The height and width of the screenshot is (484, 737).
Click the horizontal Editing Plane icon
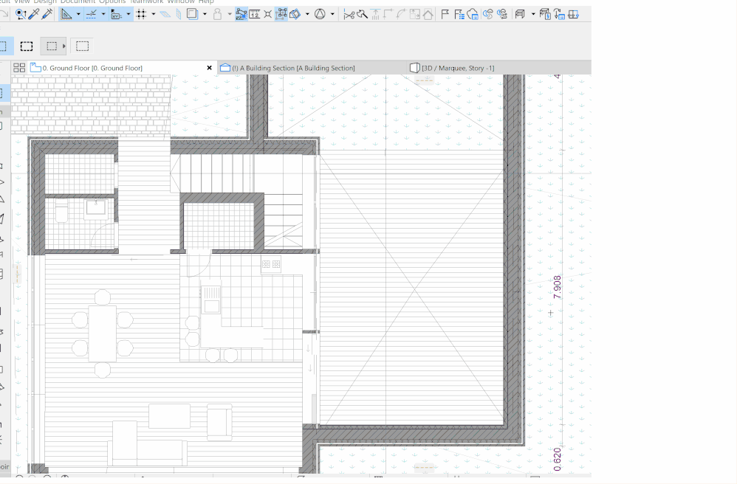pyautogui.click(x=165, y=15)
